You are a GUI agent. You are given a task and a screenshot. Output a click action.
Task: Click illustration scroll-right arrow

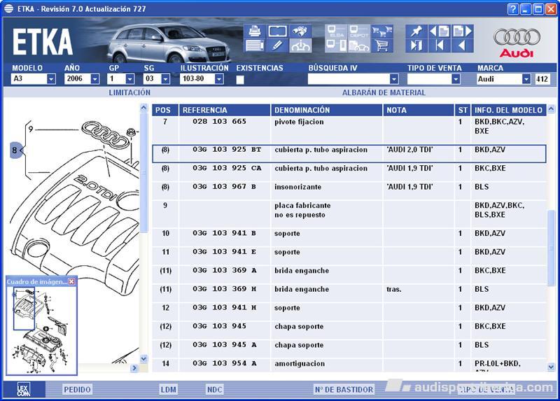(x=134, y=368)
